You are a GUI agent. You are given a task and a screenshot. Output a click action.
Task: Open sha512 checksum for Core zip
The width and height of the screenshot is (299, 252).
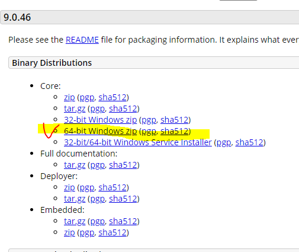tap(112, 97)
